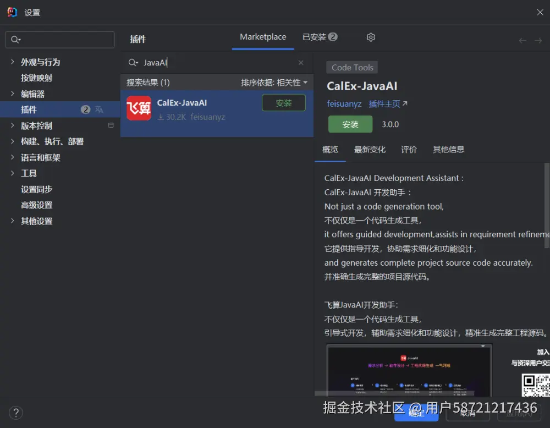
Task: Click the 飞算JavaAI开发助手 description line
Action: (x=361, y=305)
